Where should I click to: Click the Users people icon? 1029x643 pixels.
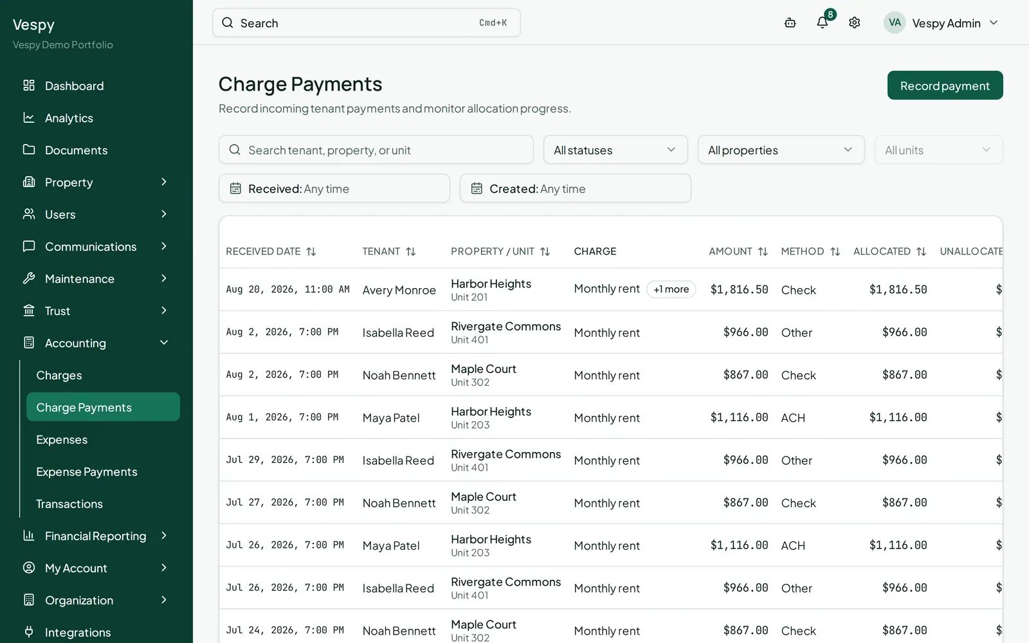pyautogui.click(x=29, y=214)
